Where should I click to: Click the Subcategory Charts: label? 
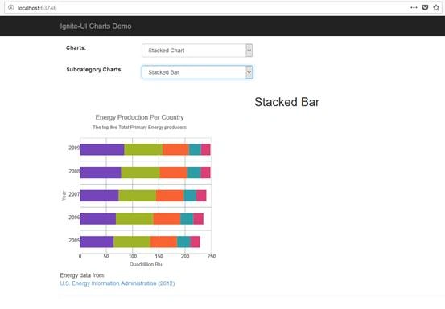point(94,70)
